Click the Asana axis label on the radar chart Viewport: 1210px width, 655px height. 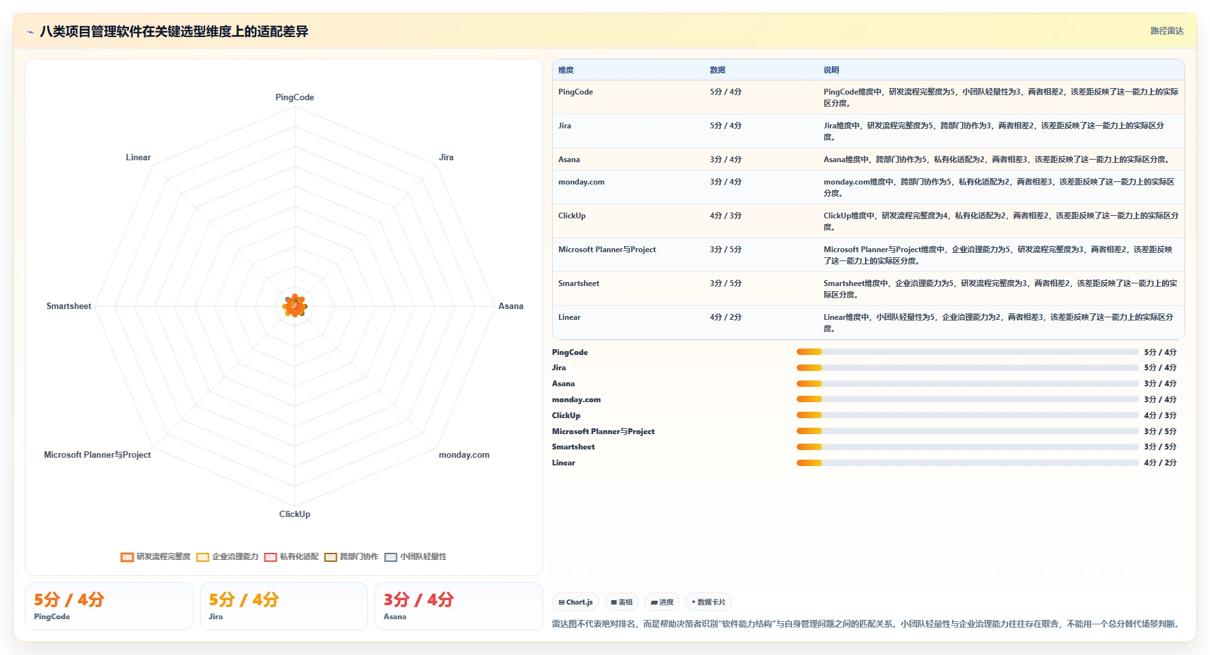[x=510, y=306]
